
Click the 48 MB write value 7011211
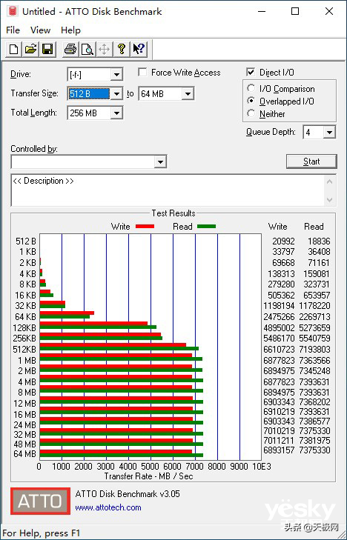pyautogui.click(x=280, y=441)
